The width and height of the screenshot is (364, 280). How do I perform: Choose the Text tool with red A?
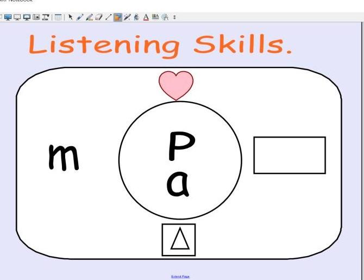point(146,17)
